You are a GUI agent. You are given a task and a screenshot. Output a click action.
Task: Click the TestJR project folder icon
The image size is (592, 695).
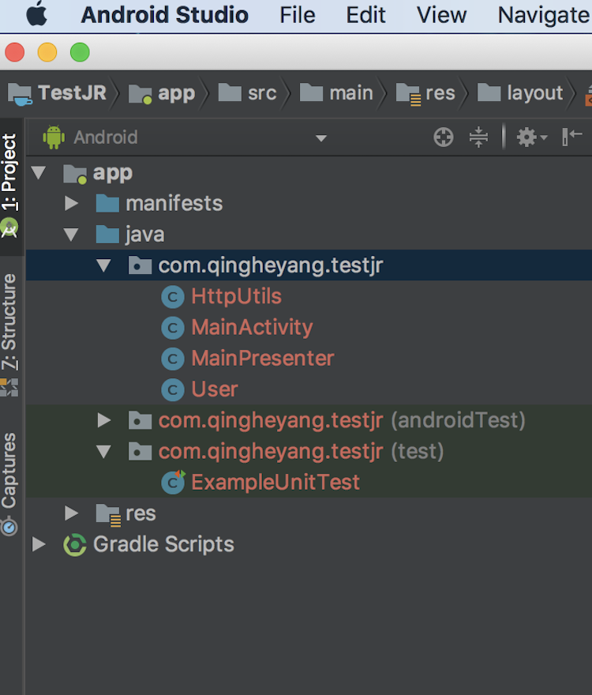point(20,95)
